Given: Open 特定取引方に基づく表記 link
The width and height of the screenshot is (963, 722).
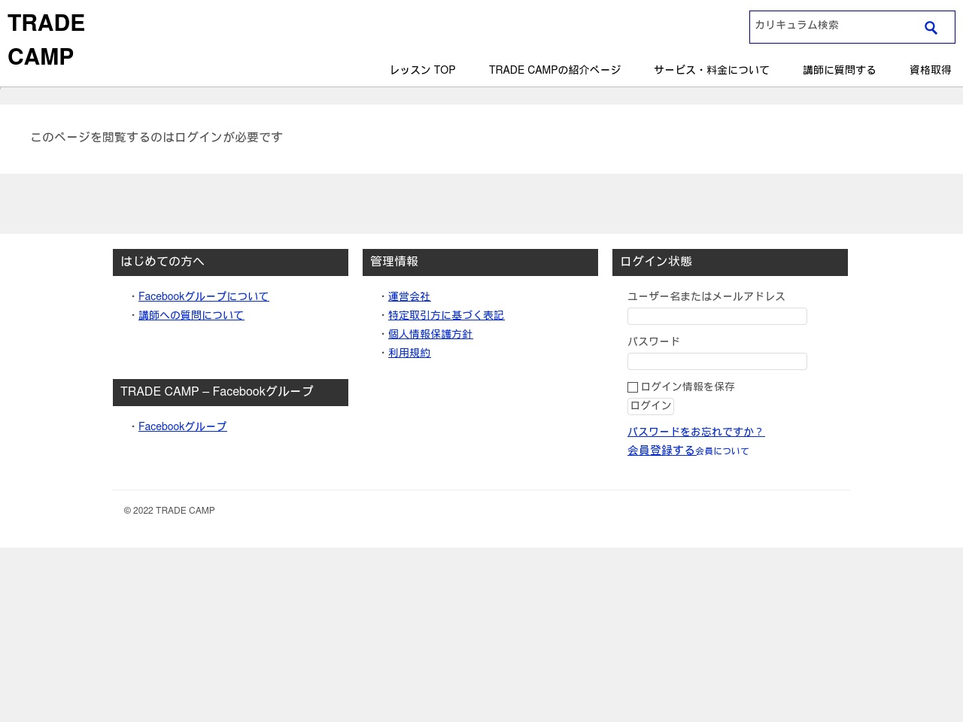Looking at the screenshot, I should pos(446,315).
